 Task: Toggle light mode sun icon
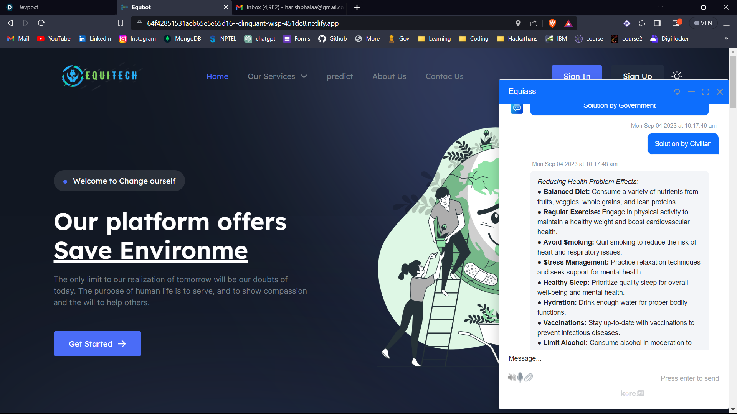[677, 76]
